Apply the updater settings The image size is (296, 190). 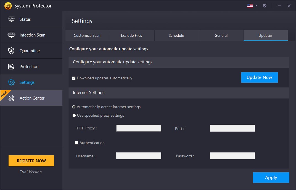pos(271,178)
